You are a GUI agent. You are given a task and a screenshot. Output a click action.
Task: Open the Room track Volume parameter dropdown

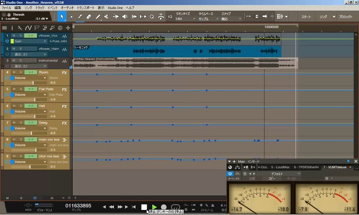(x=45, y=78)
